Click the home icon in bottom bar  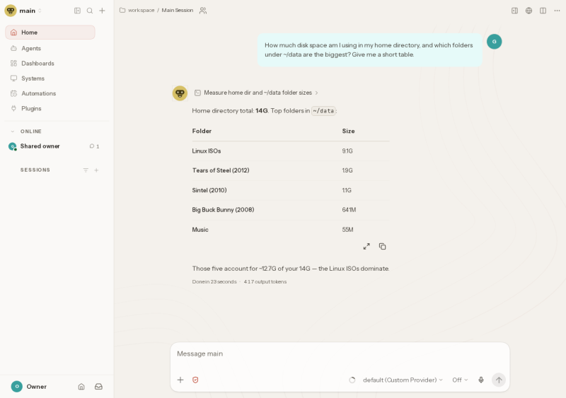point(81,387)
